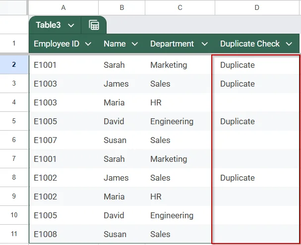Select row 9 header

click(14, 196)
